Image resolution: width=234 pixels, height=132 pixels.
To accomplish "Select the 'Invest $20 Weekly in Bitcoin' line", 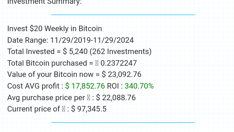I will point(55,28).
